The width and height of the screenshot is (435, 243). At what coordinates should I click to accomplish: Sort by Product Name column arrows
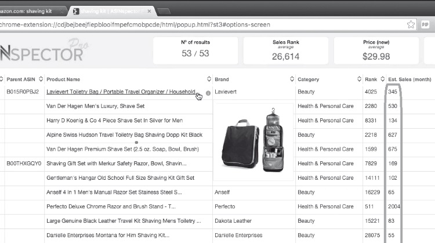click(209, 79)
